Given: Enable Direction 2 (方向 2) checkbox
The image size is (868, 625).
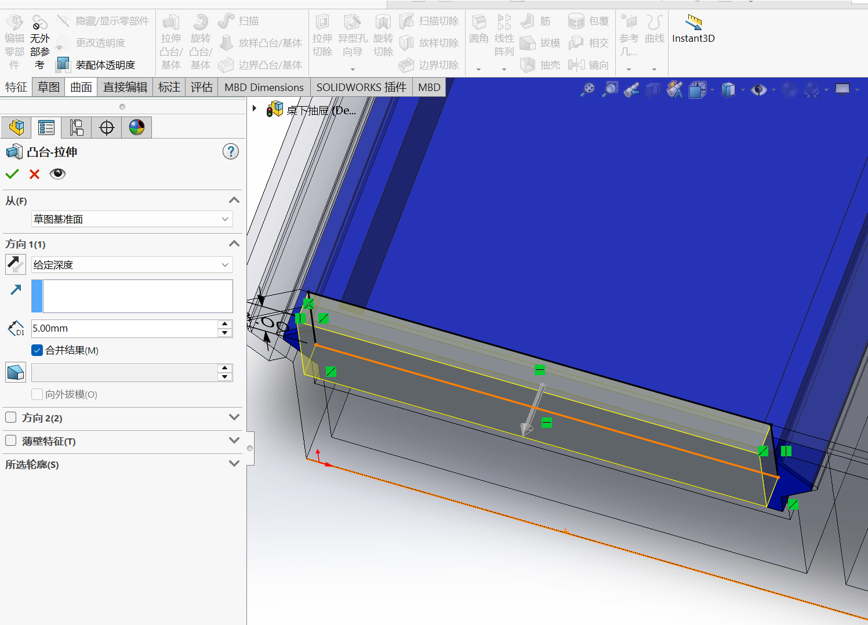Looking at the screenshot, I should tap(10, 417).
